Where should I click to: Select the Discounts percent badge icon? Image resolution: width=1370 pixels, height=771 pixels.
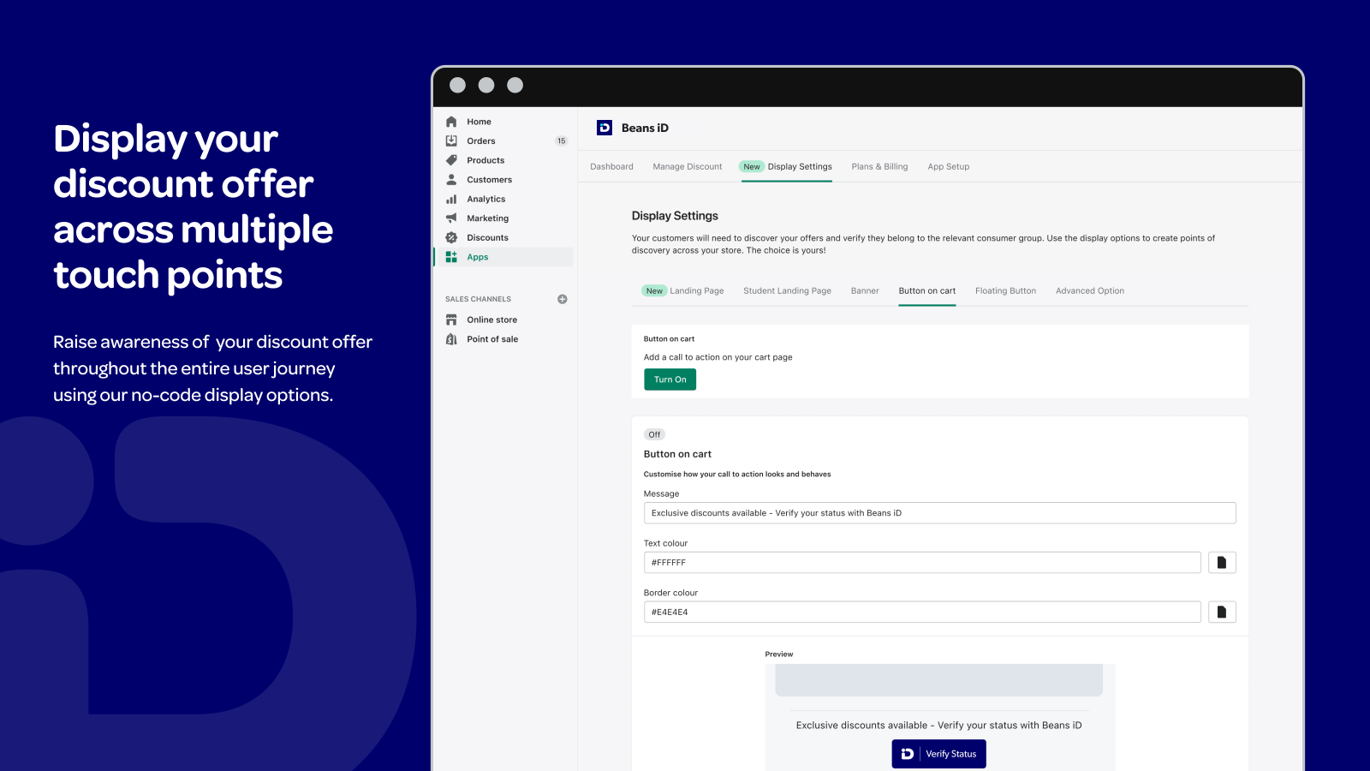click(x=451, y=238)
